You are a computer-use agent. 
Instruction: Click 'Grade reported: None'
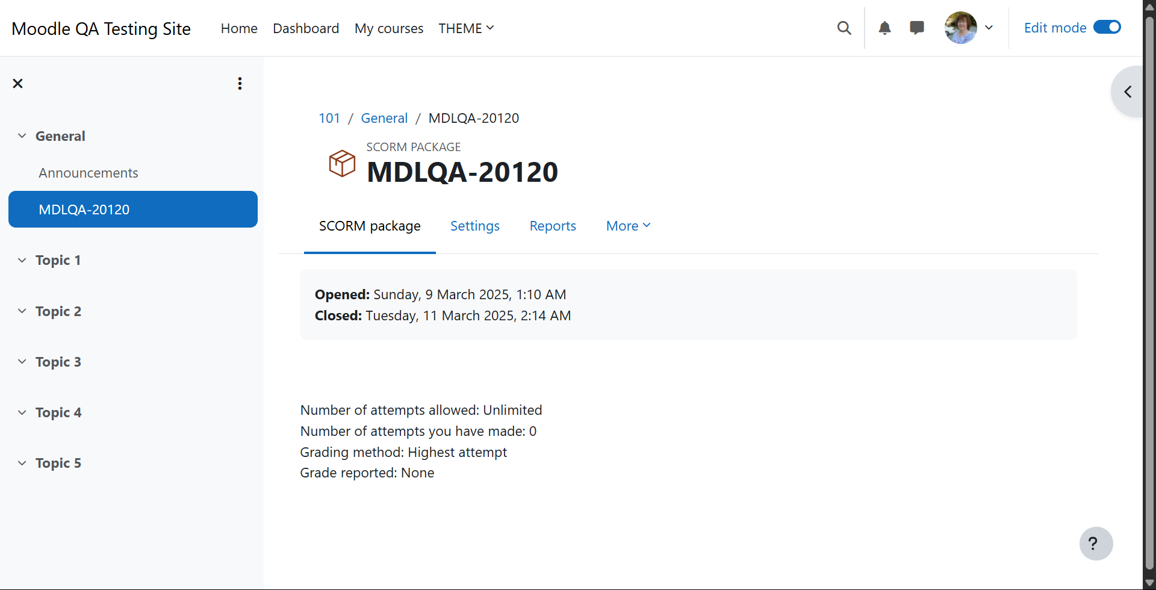(x=367, y=473)
